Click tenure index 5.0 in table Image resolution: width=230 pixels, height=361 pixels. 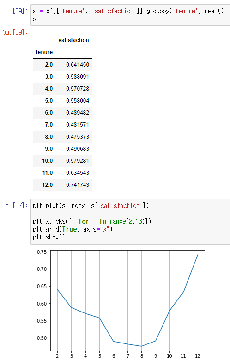pos(49,101)
